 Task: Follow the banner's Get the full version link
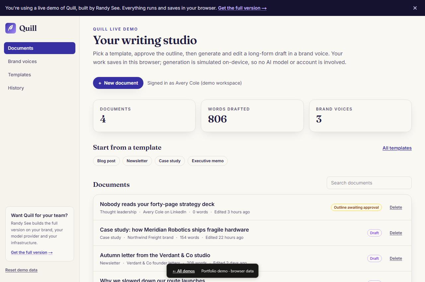coord(242,8)
